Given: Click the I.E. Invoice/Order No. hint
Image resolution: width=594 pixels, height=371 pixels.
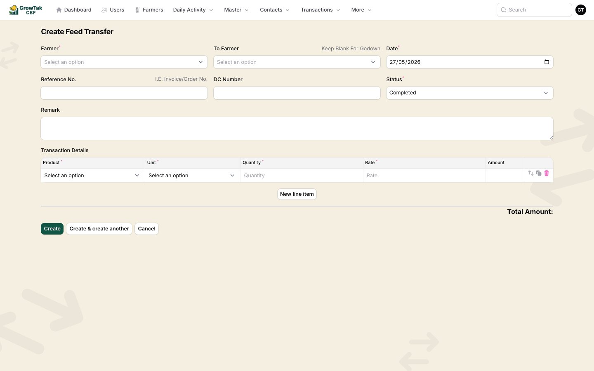Looking at the screenshot, I should (181, 79).
